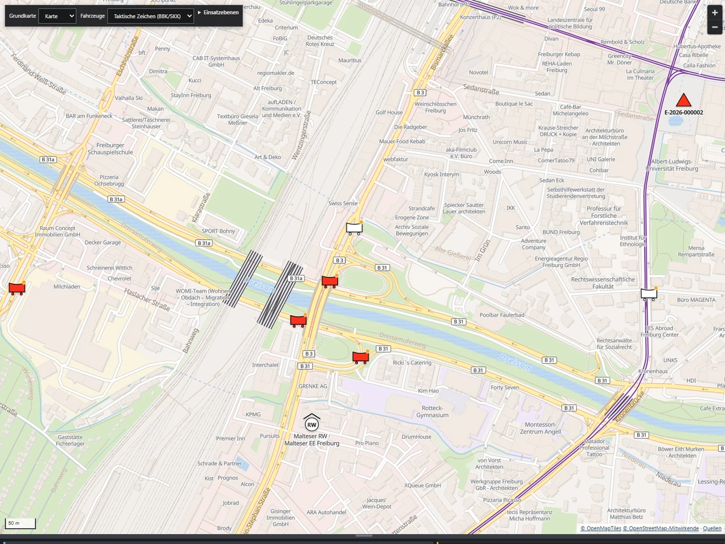The width and height of the screenshot is (725, 544).
Task: Select the red vehicle marker above Interchalet
Action: 298,321
